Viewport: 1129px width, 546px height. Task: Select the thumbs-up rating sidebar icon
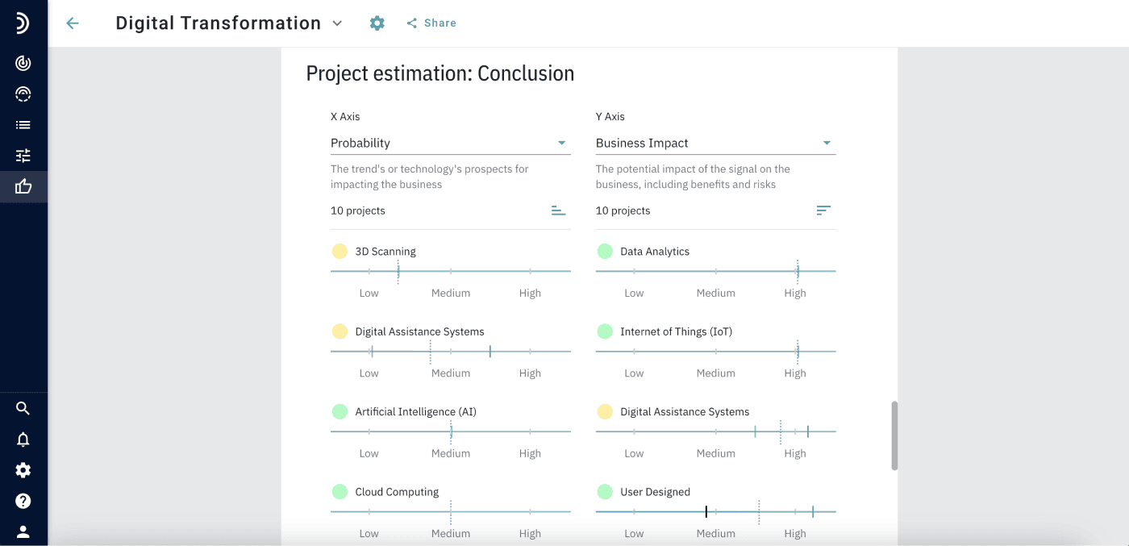click(x=23, y=187)
